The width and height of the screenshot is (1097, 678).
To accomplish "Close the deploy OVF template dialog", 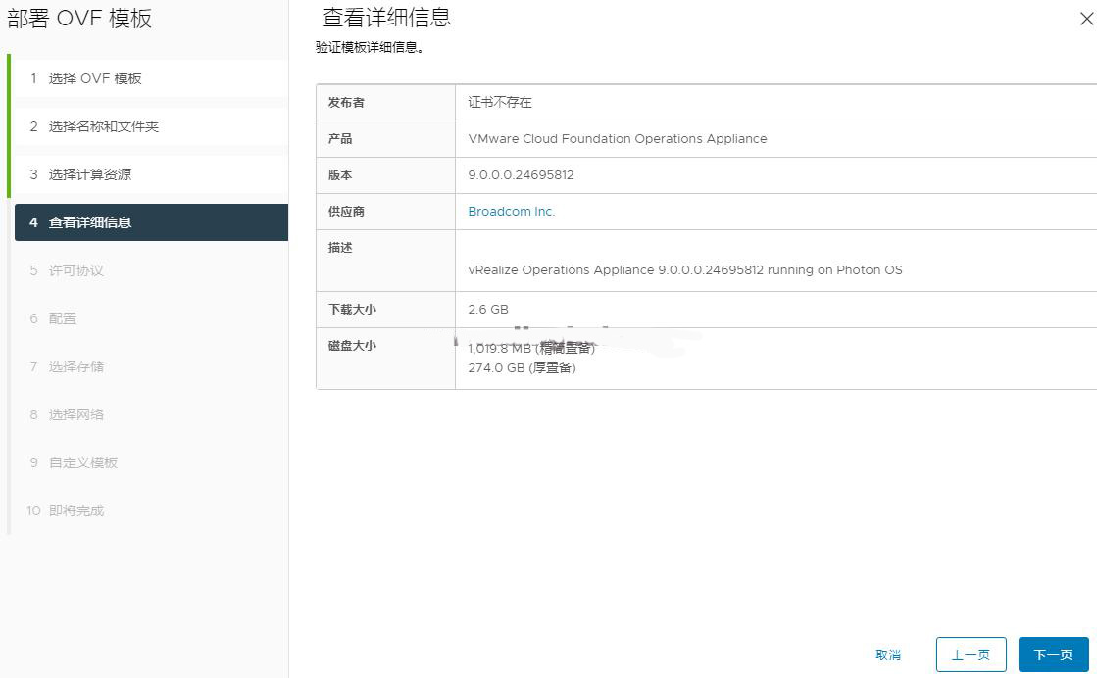I will [x=1085, y=19].
